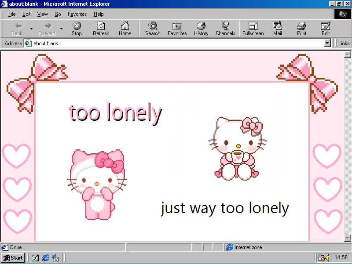Open the Task Scheduler tray icon
This screenshot has height=264, width=352.
[x=321, y=258]
